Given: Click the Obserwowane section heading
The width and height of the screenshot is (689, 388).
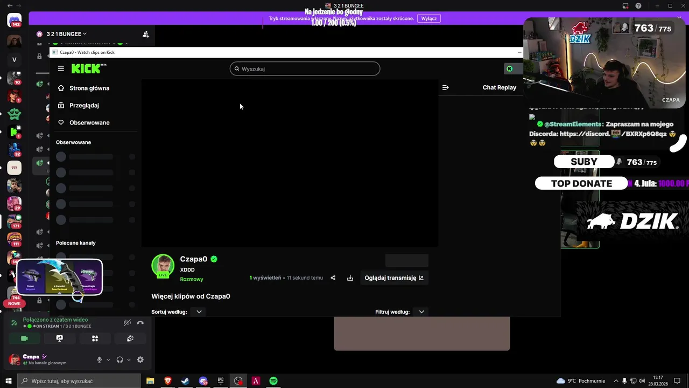Looking at the screenshot, I should (74, 142).
